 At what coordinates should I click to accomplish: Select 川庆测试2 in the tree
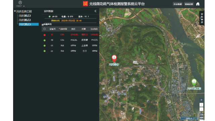click(x=25, y=20)
